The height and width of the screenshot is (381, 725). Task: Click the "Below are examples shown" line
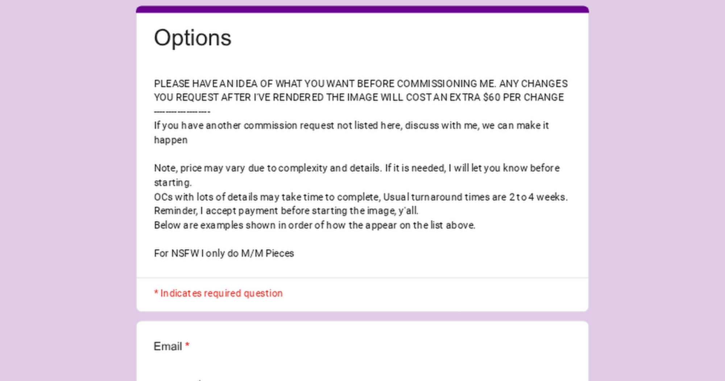314,225
